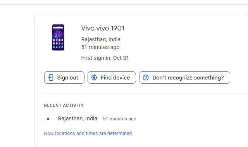Viewport: 248px width, 147px height.
Task: Click the Find device text label
Action: [115, 78]
